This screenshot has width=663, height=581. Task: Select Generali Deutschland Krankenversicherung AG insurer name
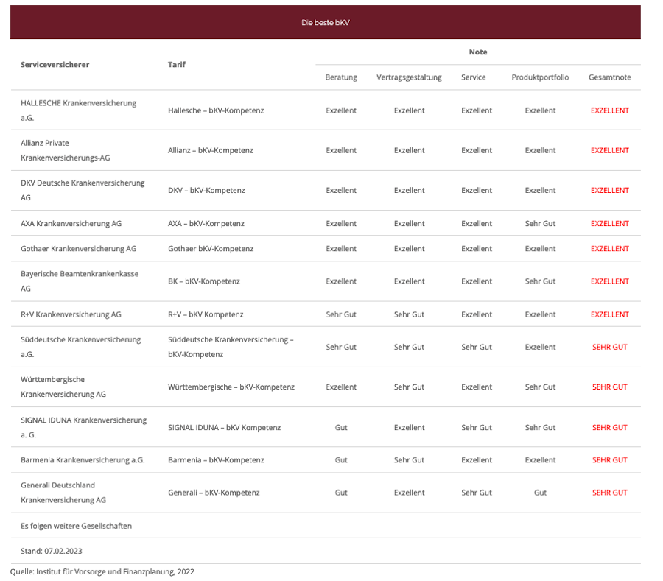63,492
